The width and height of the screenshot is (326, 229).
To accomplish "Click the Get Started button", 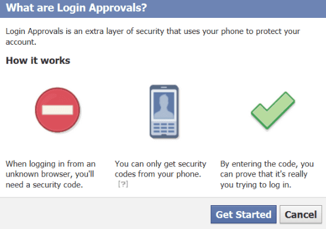I will (x=244, y=215).
